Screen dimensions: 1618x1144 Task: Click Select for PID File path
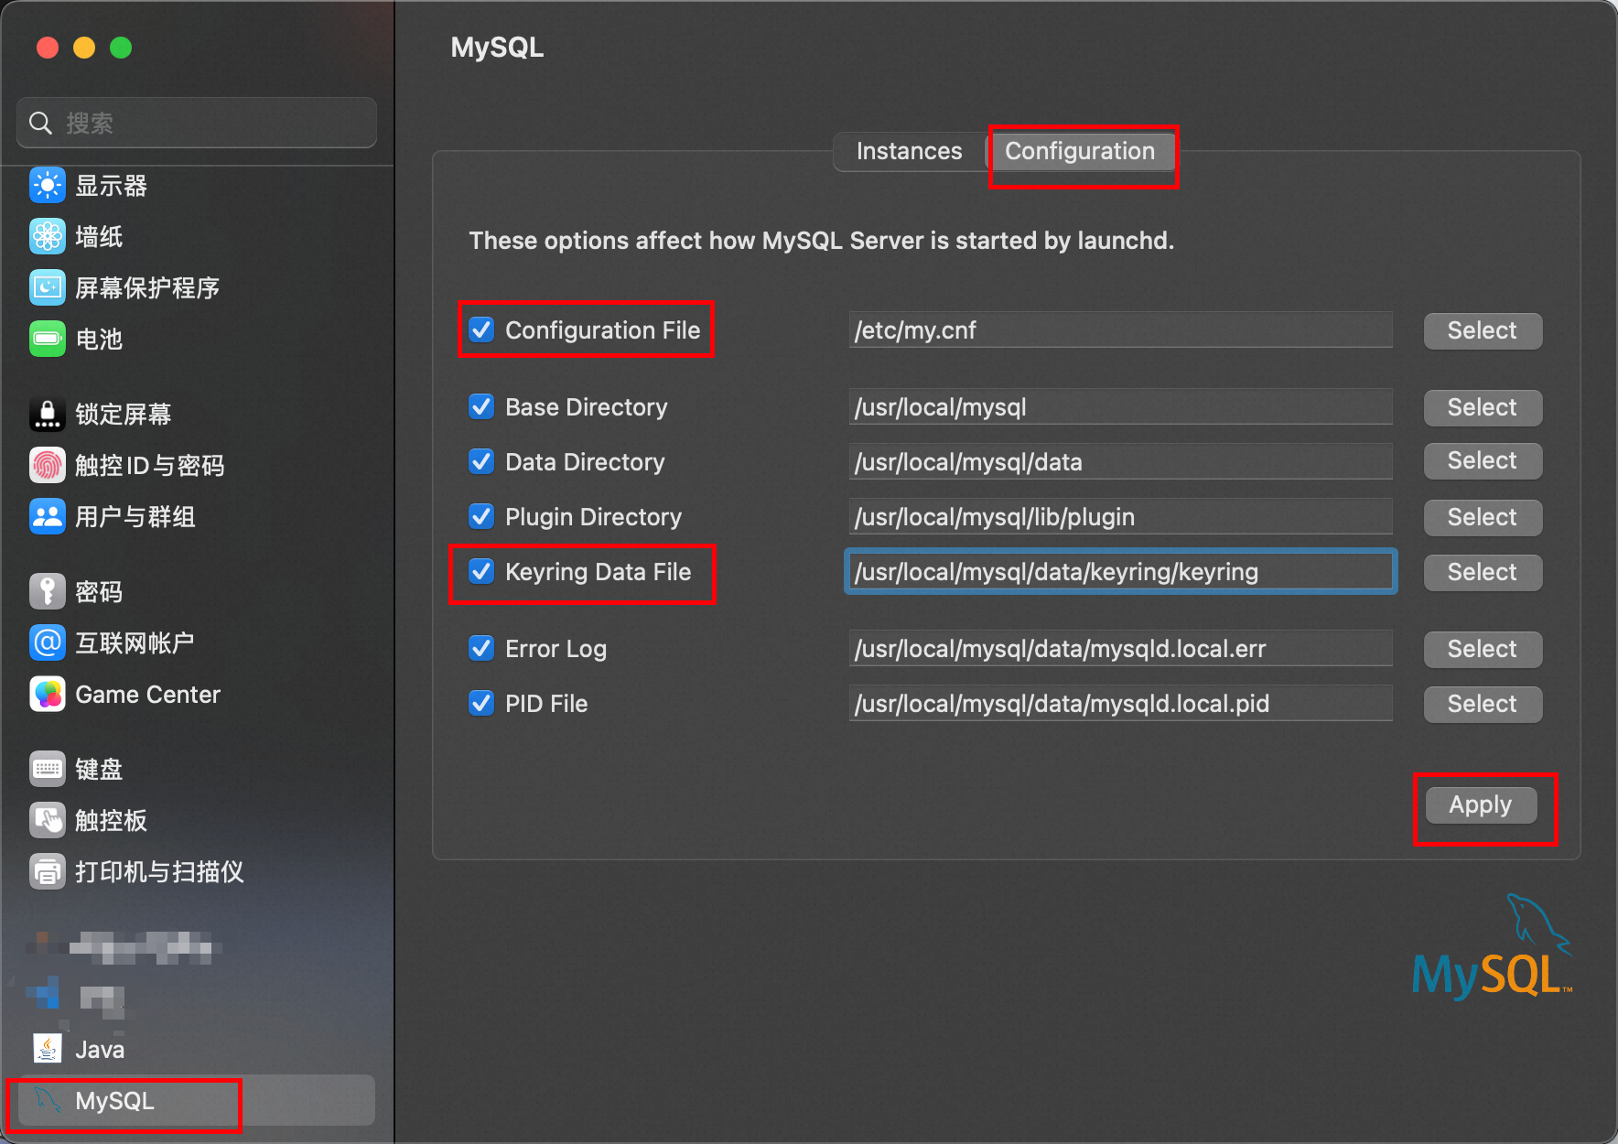(x=1483, y=704)
